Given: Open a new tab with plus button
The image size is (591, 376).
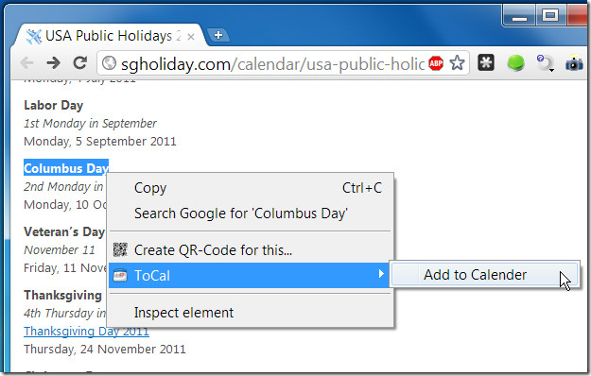Looking at the screenshot, I should (218, 35).
